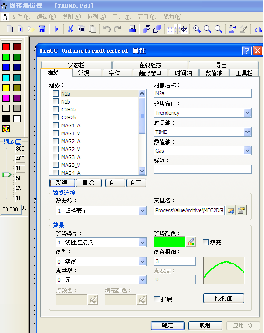This screenshot has width=264, height=333.
Task: Enable the MAG1_A trend checkbox
Action: point(56,125)
